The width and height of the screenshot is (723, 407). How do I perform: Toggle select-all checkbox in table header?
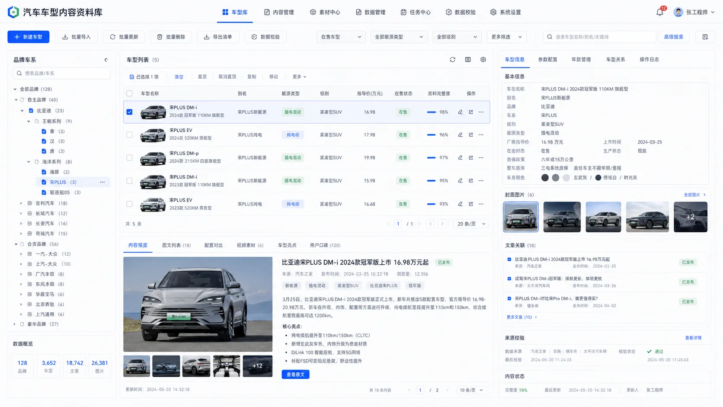tap(129, 93)
